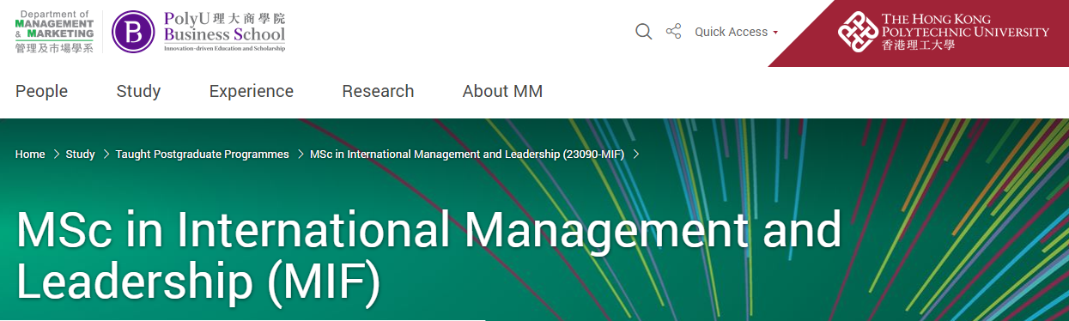1069x321 pixels.
Task: Click the Department of Management & Marketing logo
Action: tap(54, 32)
